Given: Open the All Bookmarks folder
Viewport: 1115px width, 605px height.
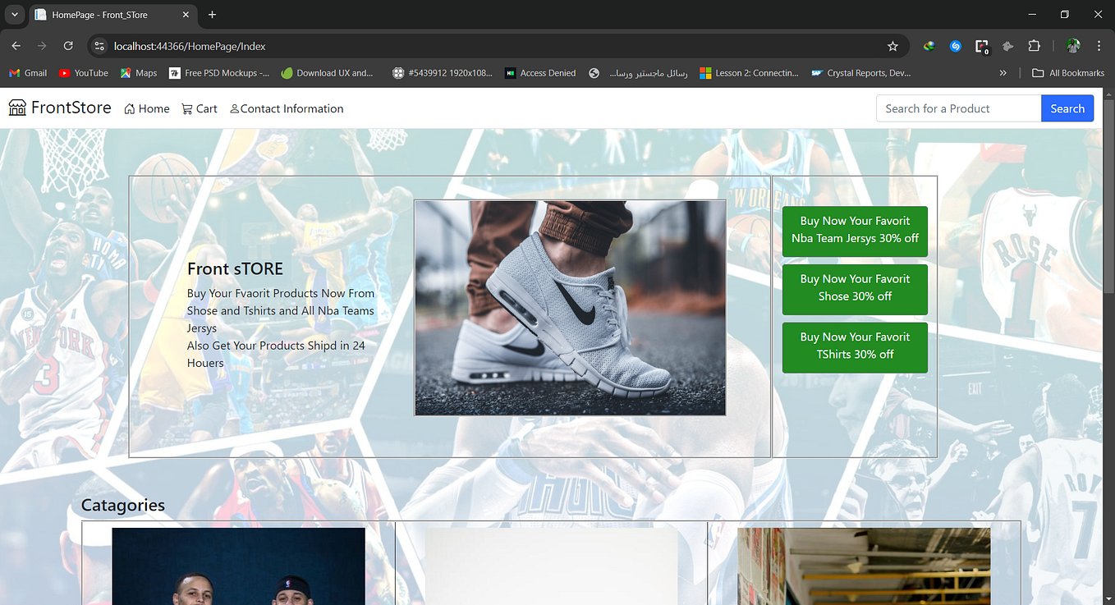Looking at the screenshot, I should click(1068, 73).
